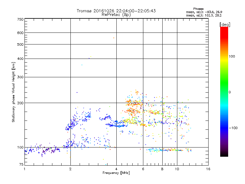Click the 'Phases' header text

[198, 9]
